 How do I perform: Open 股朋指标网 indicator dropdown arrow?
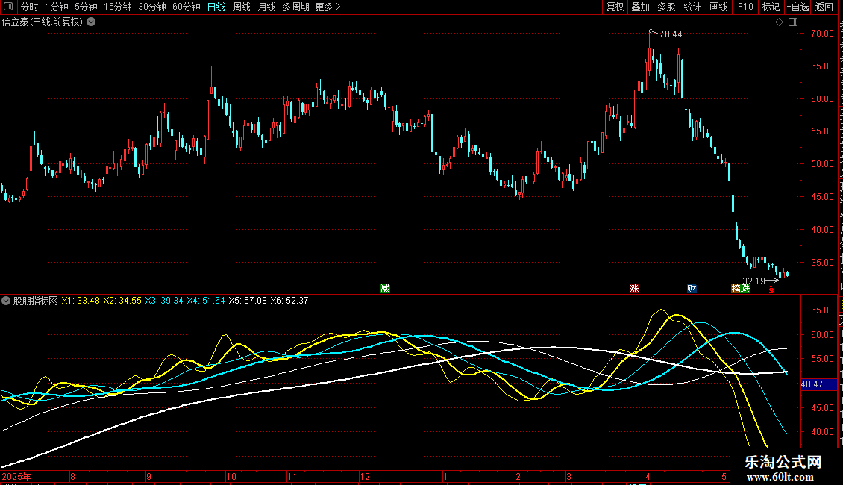coord(6,301)
